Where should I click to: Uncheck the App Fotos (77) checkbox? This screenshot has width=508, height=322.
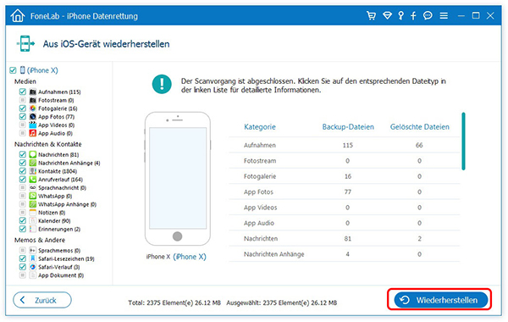(x=22, y=117)
